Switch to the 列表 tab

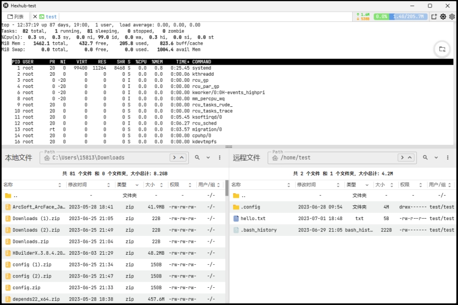[15, 17]
